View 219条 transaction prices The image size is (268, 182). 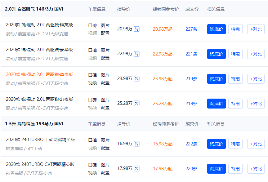(x=191, y=79)
